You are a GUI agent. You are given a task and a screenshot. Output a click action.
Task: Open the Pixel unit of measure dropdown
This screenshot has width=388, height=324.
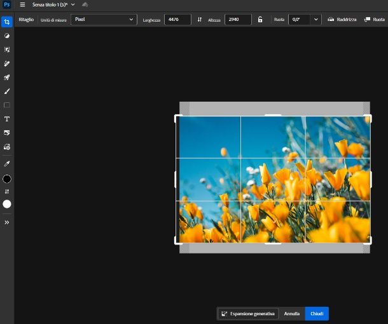pos(104,19)
